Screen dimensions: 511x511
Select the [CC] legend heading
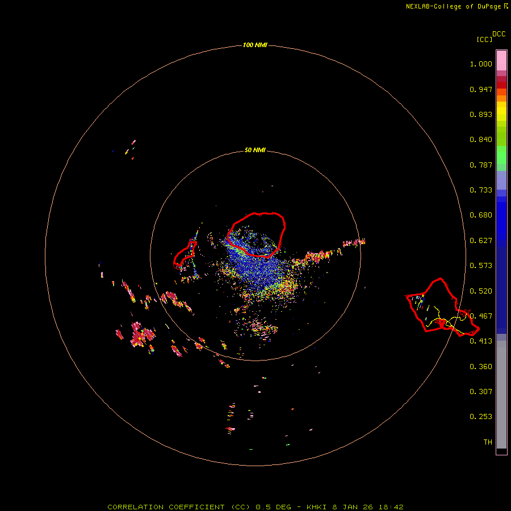click(x=484, y=39)
